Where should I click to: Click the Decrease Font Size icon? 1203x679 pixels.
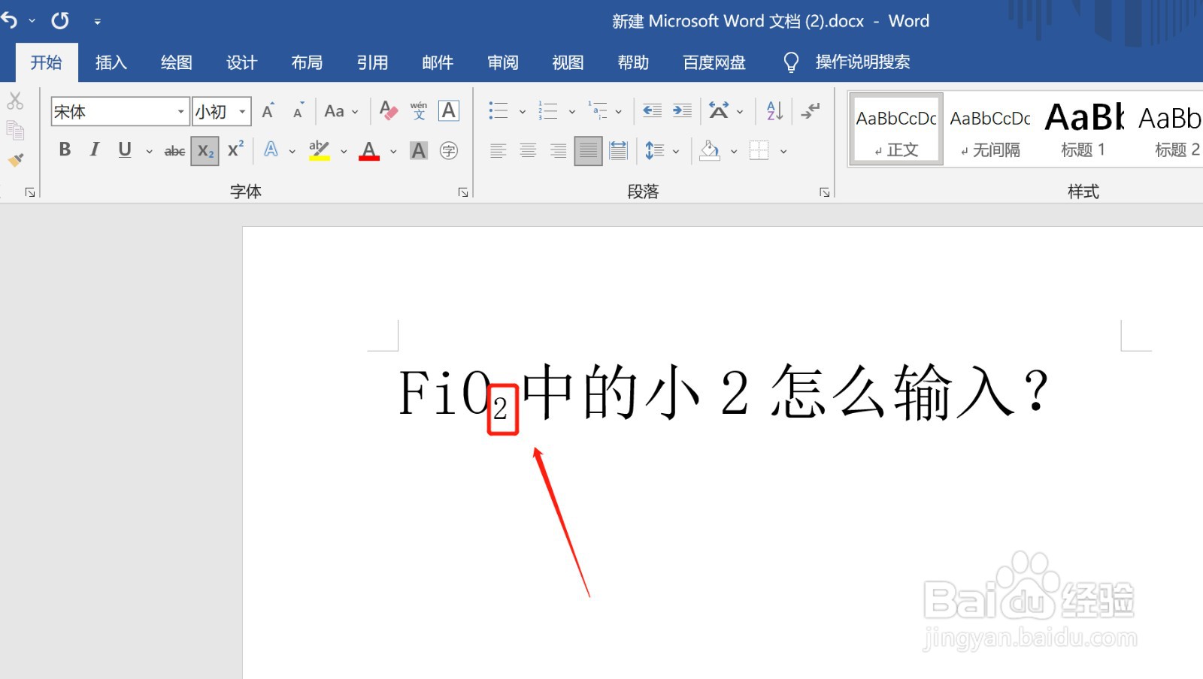(298, 111)
